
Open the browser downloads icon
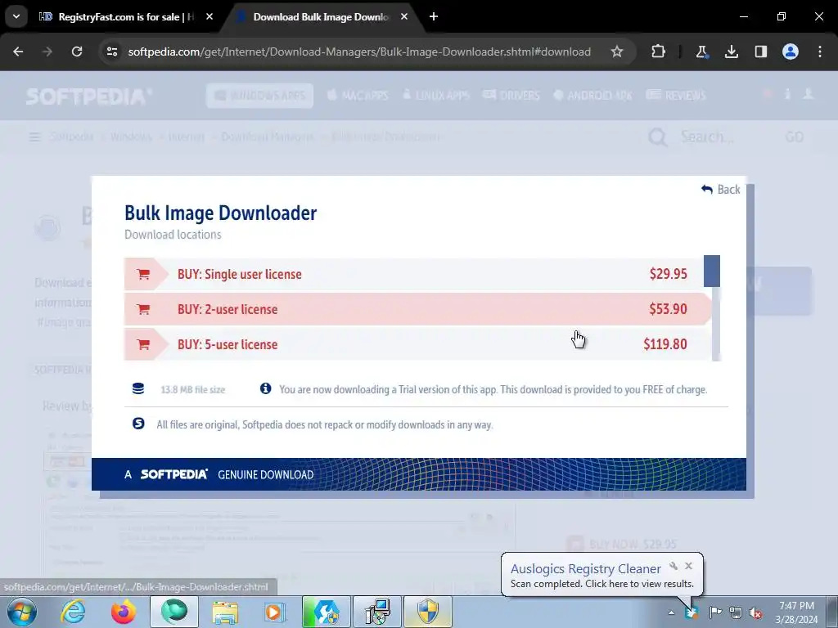click(x=731, y=52)
